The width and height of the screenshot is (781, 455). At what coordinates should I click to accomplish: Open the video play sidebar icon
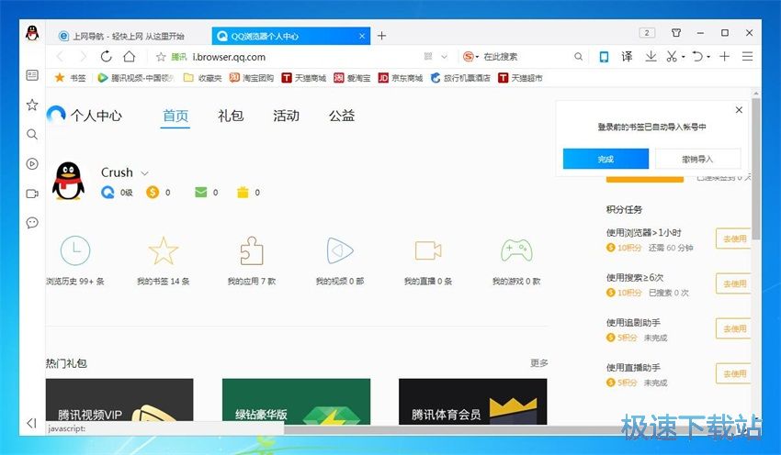point(32,163)
